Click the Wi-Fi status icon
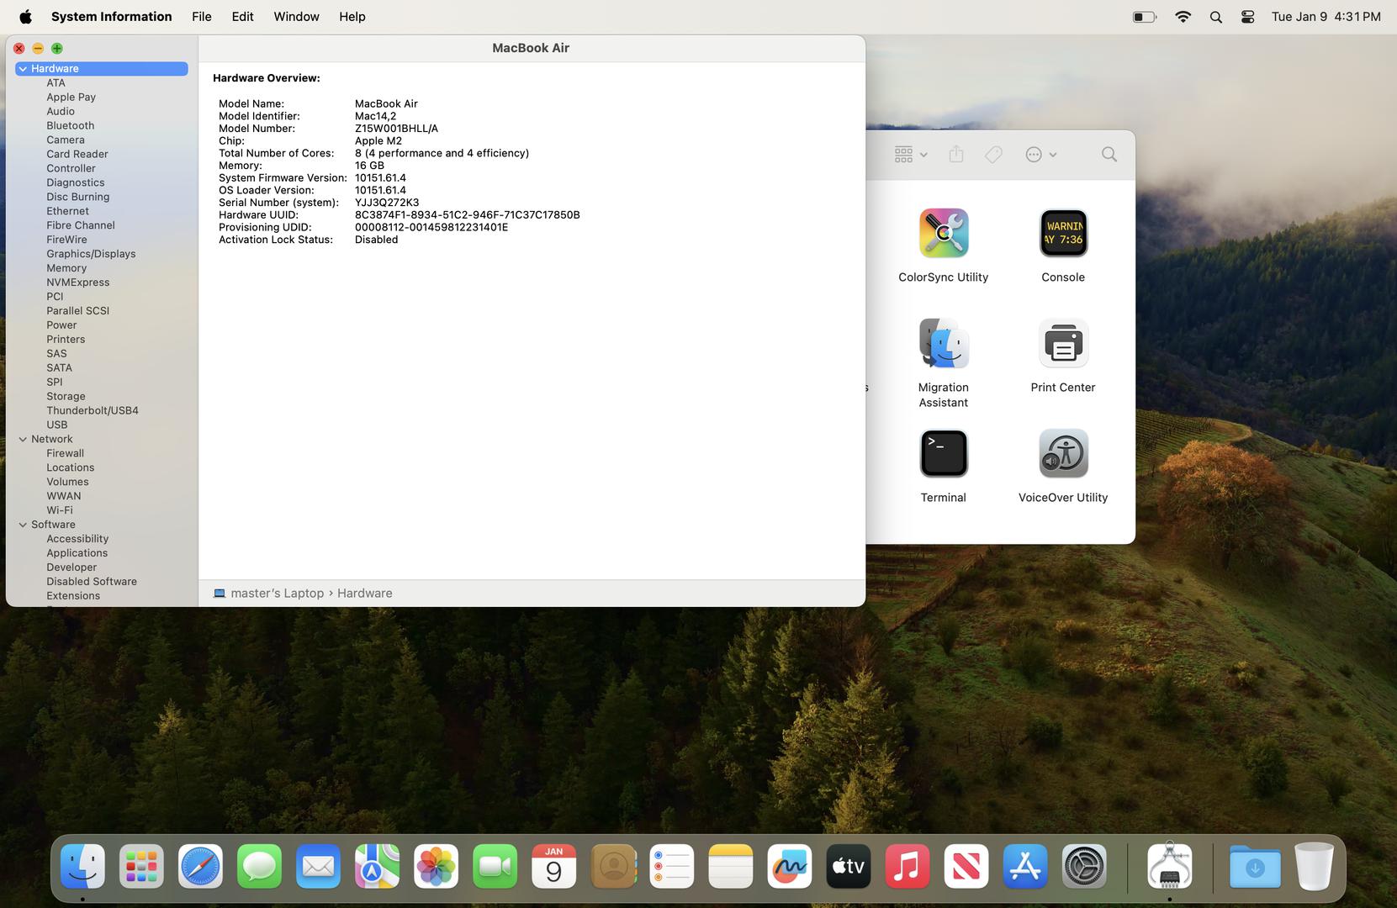The width and height of the screenshot is (1397, 908). 1183,17
